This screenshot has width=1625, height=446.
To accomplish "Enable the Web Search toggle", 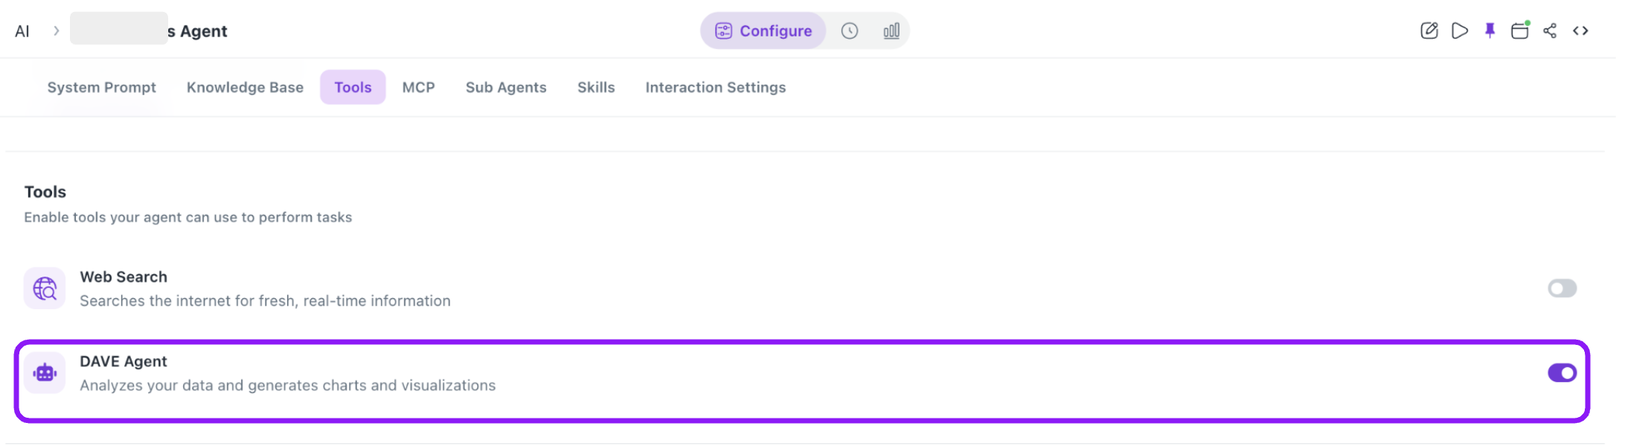I will tap(1562, 288).
